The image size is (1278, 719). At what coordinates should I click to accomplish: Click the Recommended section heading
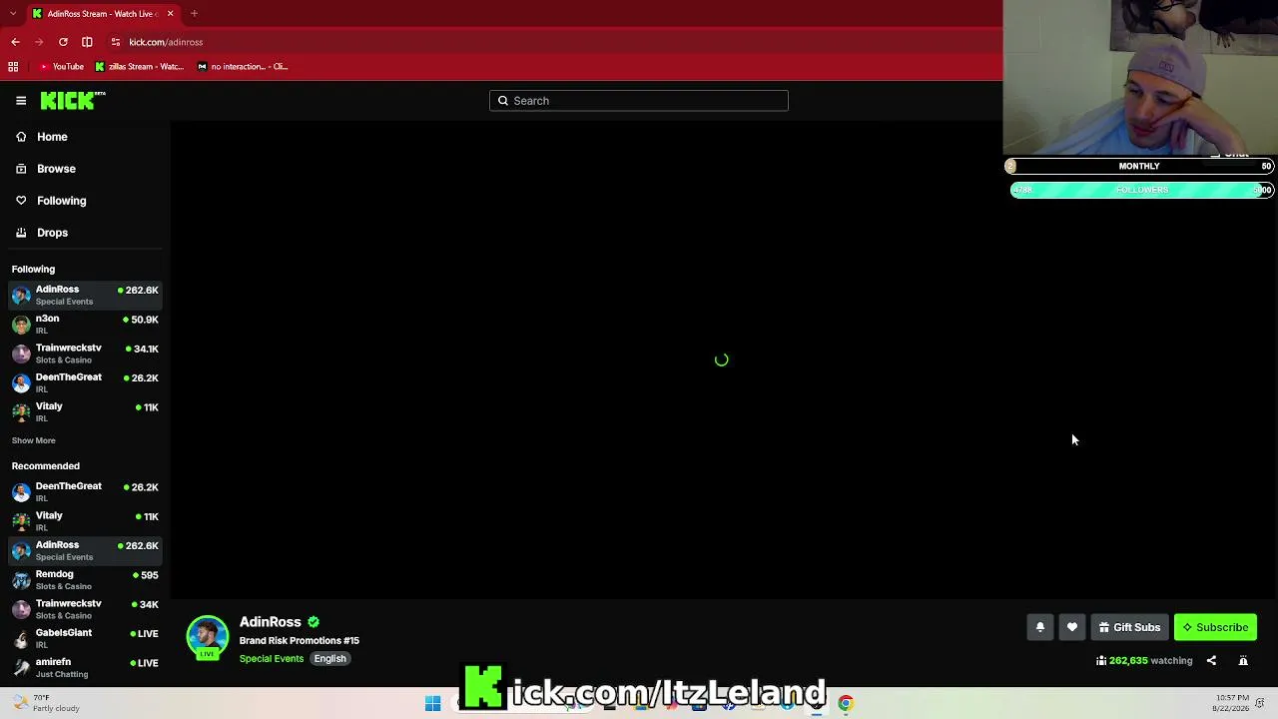[46, 466]
